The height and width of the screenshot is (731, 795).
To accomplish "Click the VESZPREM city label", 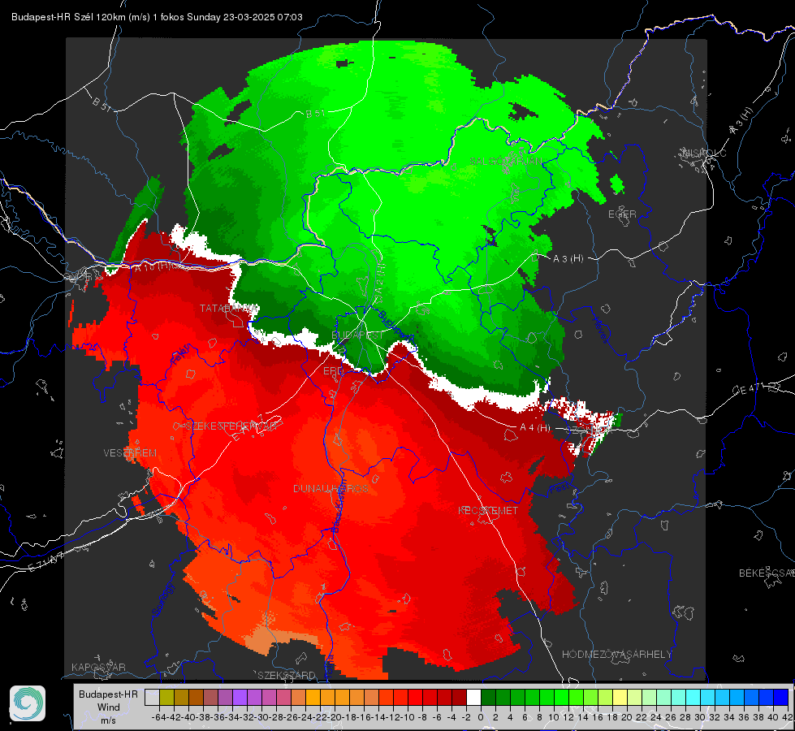I will tap(130, 452).
